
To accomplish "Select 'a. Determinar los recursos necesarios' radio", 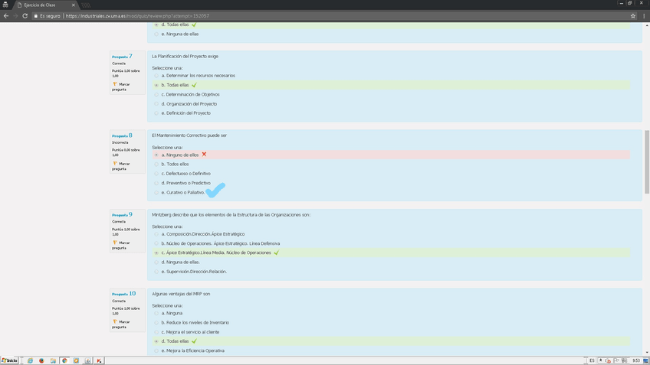I will click(156, 76).
